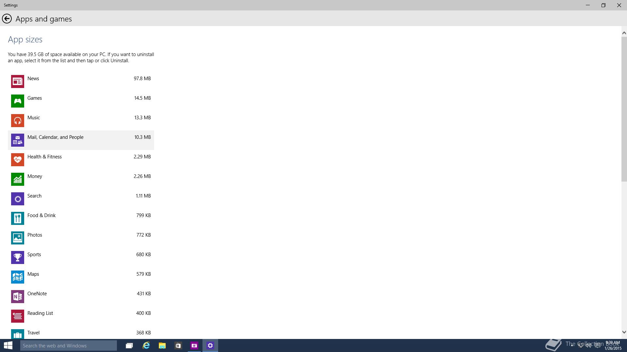Click the 13.3 MB size value

[142, 118]
